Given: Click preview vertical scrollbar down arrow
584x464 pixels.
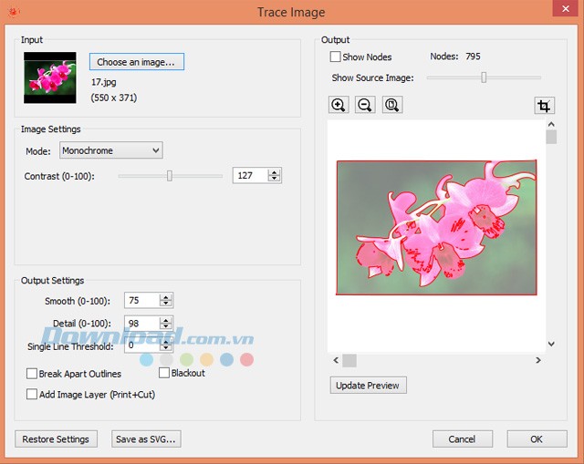Looking at the screenshot, I should point(551,344).
